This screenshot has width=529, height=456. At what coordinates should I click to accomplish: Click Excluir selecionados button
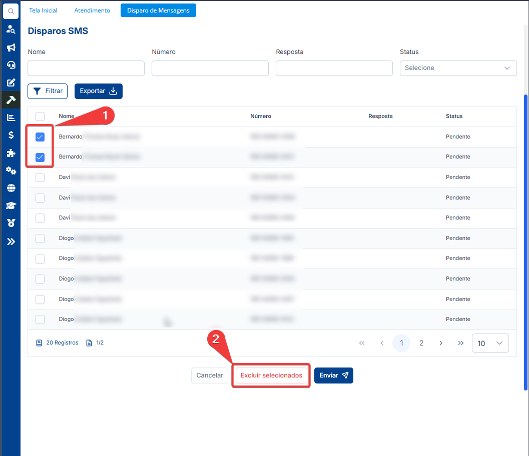click(x=271, y=375)
